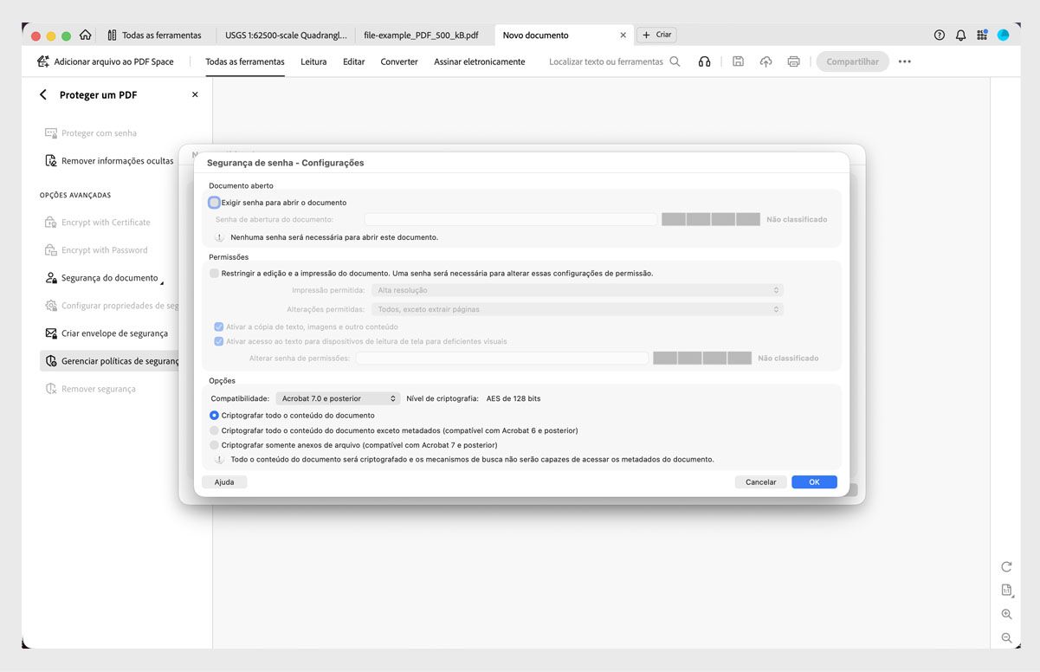Click the Senha de abertura do documento field

[x=511, y=219]
